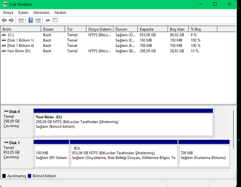Sort by the Durum column header
The height and width of the screenshot is (187, 241).
click(x=126, y=29)
